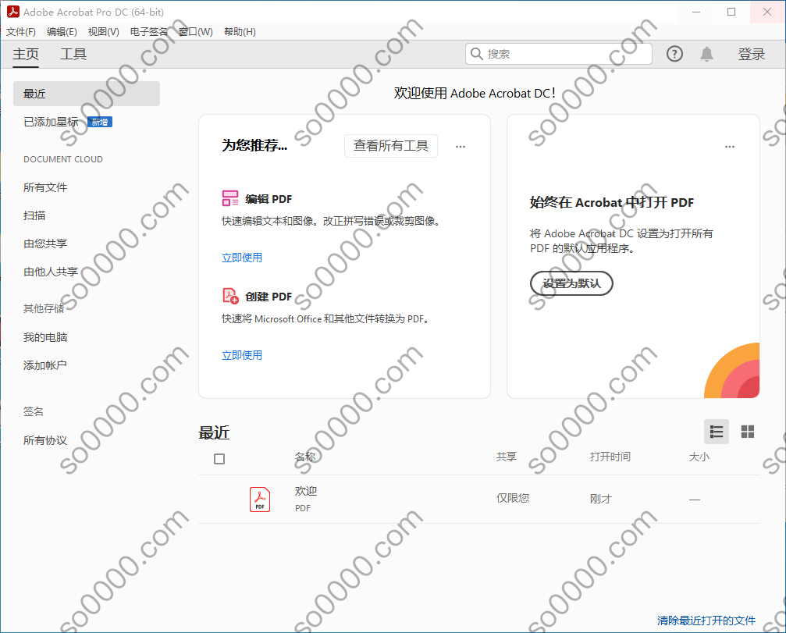This screenshot has width=786, height=633.
Task: Click 立即使用 under 创建 PDF
Action: click(242, 355)
